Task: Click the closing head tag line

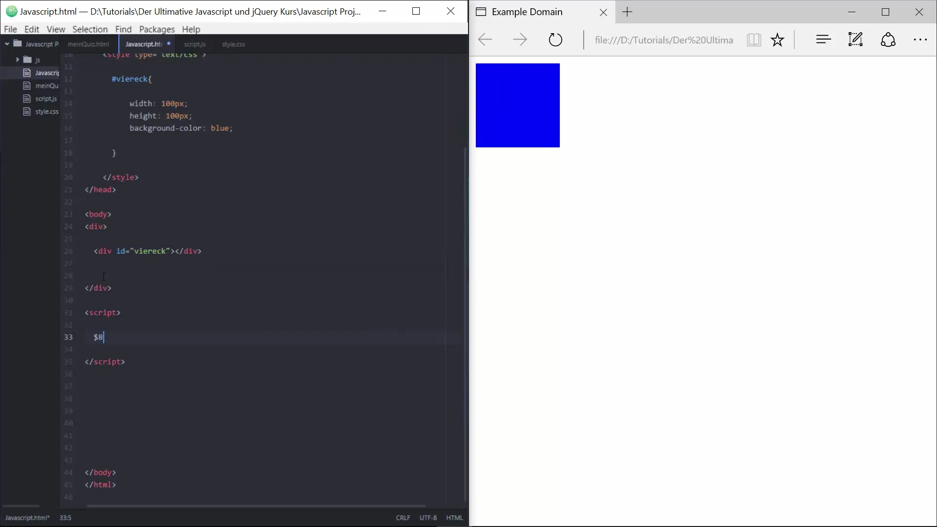Action: click(x=101, y=190)
